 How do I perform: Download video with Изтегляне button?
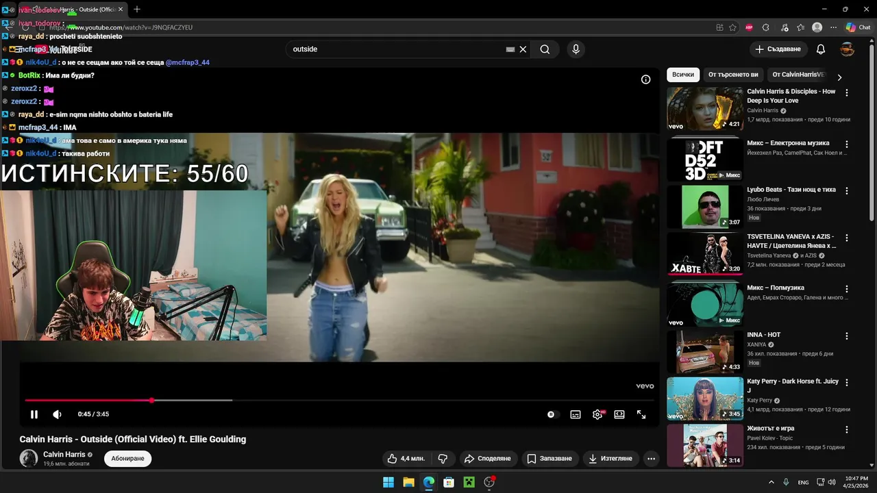pyautogui.click(x=610, y=458)
